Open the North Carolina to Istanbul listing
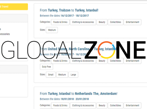This screenshot has width=147, height=109. [x=78, y=49]
